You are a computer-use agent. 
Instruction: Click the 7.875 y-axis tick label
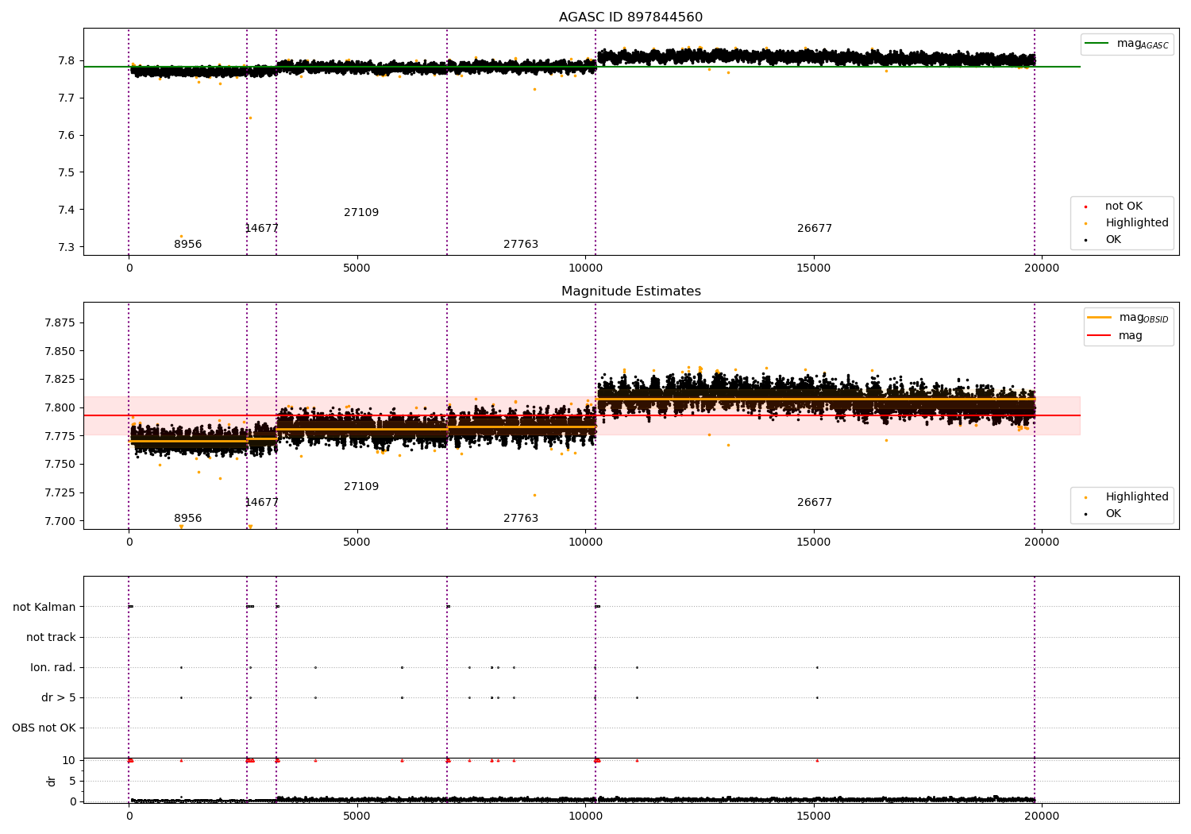tap(61, 322)
